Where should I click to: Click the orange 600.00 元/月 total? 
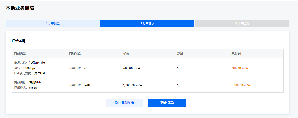pos(240,68)
